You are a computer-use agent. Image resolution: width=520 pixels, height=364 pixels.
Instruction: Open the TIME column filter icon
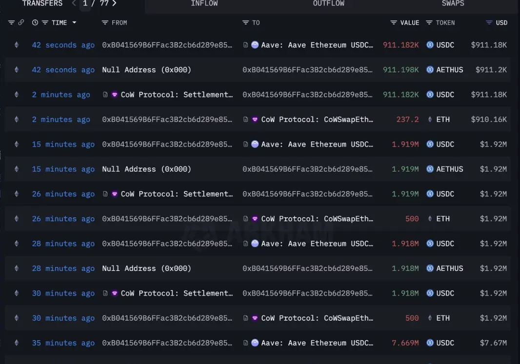[x=45, y=22]
